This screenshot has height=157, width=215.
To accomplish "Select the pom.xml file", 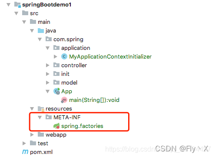I will 41,152.
